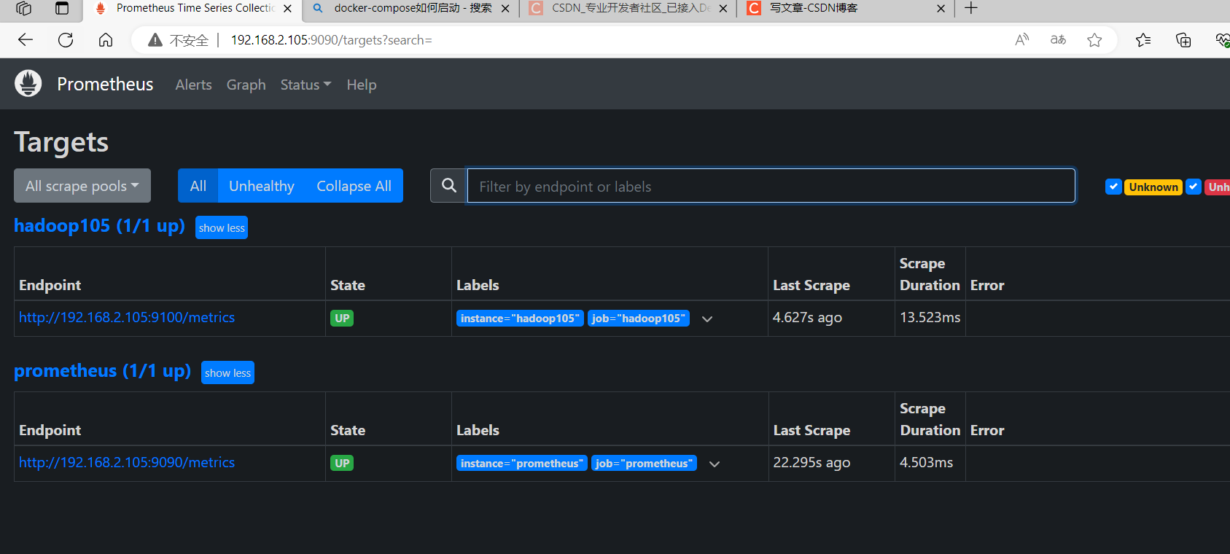Open the Help nav item
The height and width of the screenshot is (554, 1230).
point(362,85)
